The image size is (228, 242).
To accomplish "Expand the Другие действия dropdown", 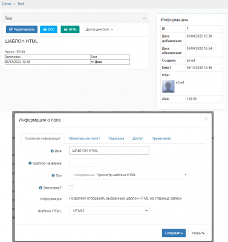I will coord(100,30).
